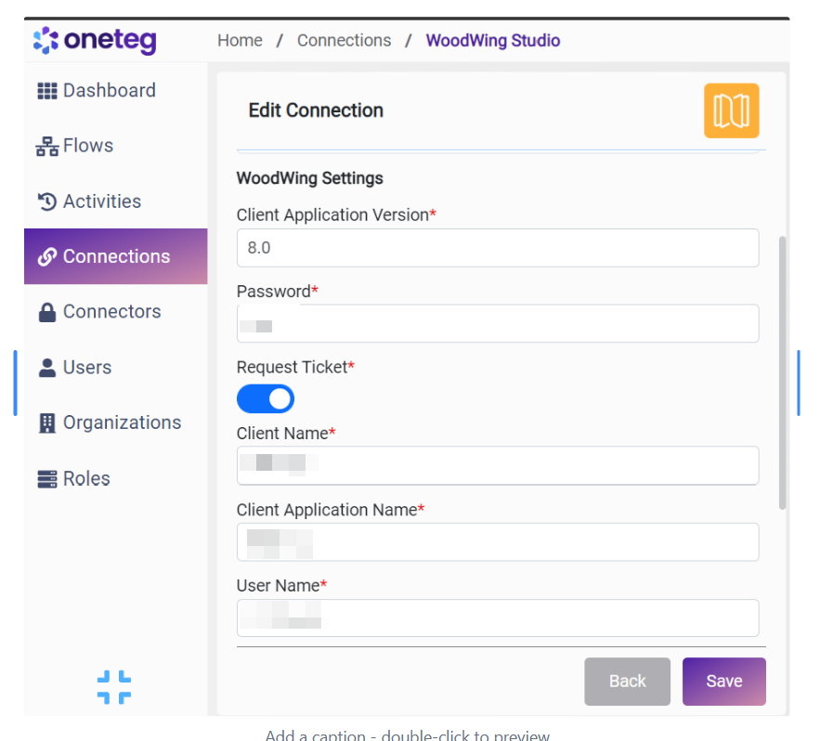Click the Organizations building icon
The height and width of the screenshot is (741, 833).
pyautogui.click(x=46, y=423)
